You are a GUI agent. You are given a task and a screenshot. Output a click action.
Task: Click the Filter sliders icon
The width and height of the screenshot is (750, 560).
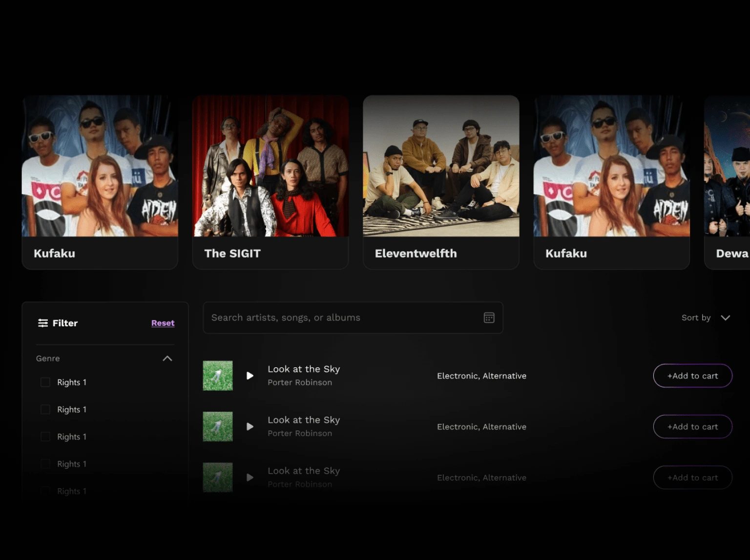[x=43, y=323]
